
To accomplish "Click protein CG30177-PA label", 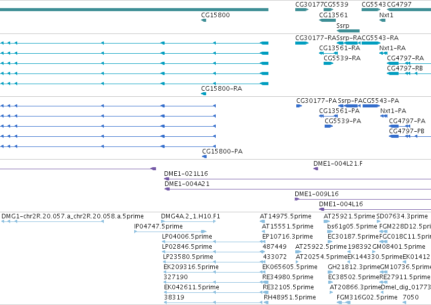I will coord(317,101).
